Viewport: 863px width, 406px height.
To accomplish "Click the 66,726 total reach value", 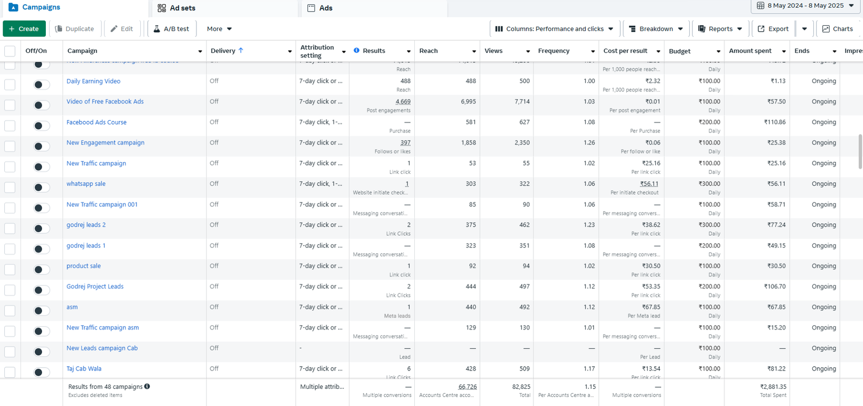I will pyautogui.click(x=468, y=387).
